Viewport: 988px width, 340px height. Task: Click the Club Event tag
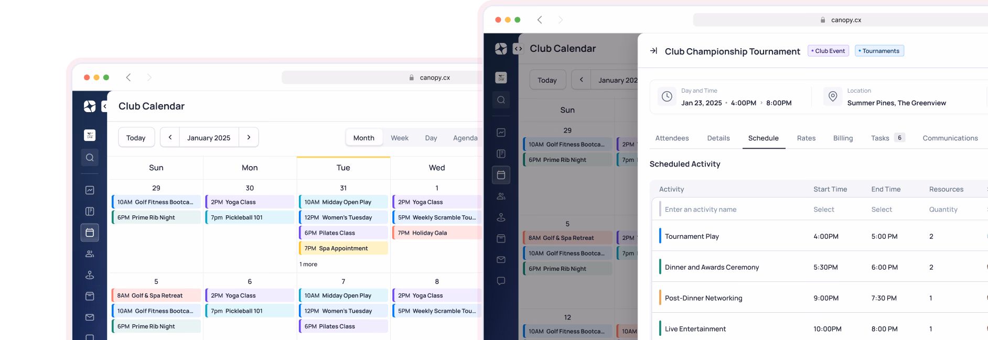[828, 51]
